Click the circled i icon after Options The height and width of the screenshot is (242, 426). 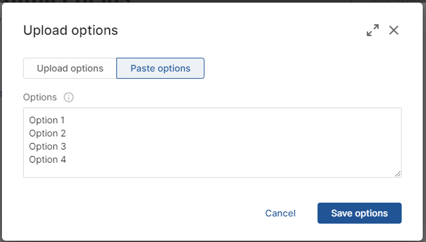point(68,97)
